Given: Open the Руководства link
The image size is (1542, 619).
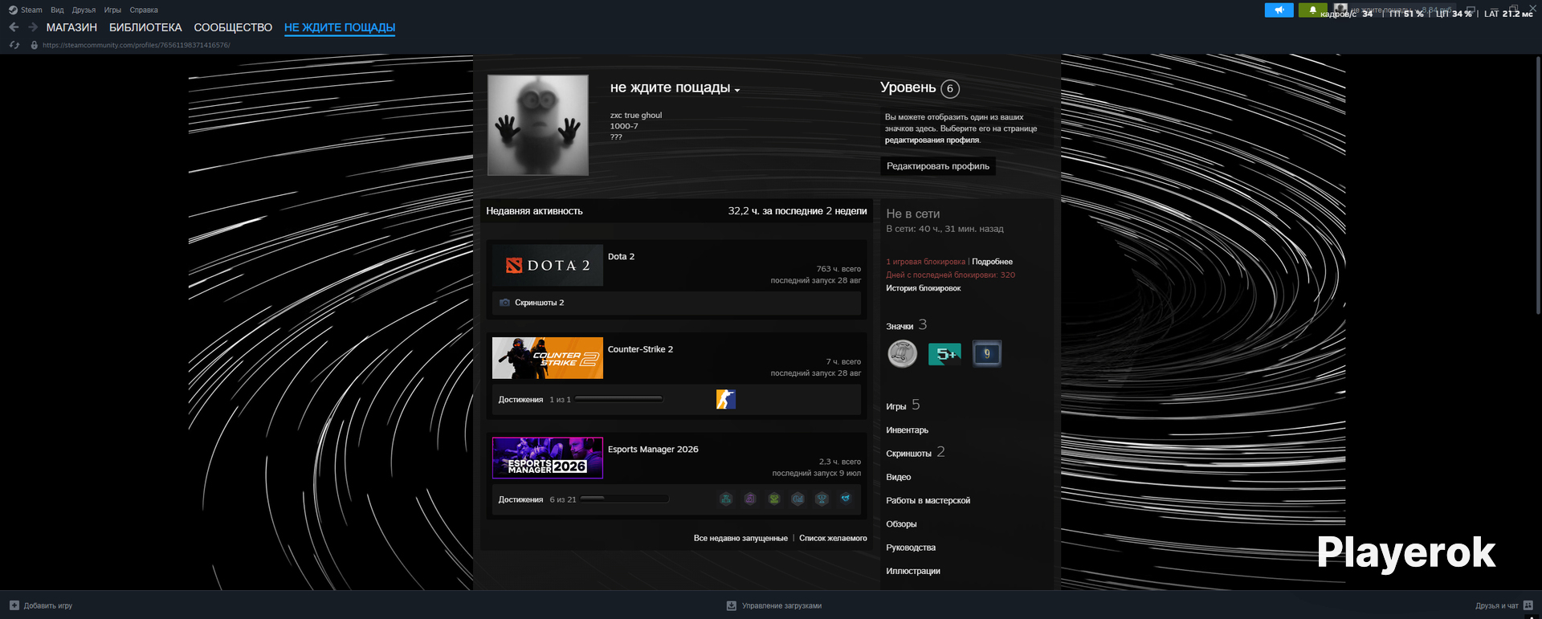Looking at the screenshot, I should point(911,548).
